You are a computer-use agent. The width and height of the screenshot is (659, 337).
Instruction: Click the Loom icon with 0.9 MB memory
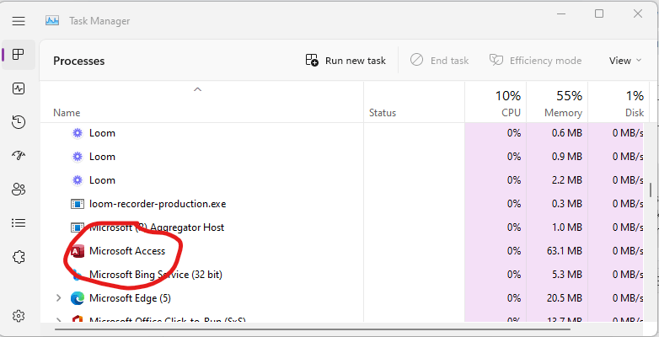pos(78,157)
